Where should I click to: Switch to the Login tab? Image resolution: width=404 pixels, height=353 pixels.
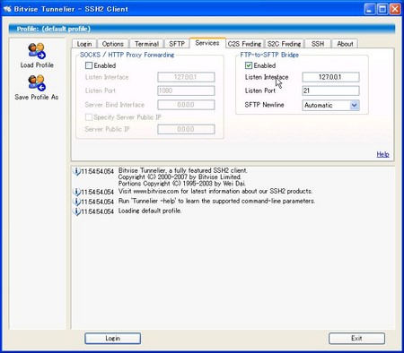(x=84, y=44)
